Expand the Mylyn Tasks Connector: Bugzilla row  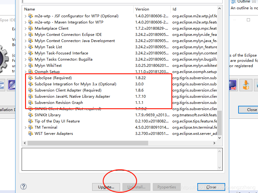click(x=25, y=59)
